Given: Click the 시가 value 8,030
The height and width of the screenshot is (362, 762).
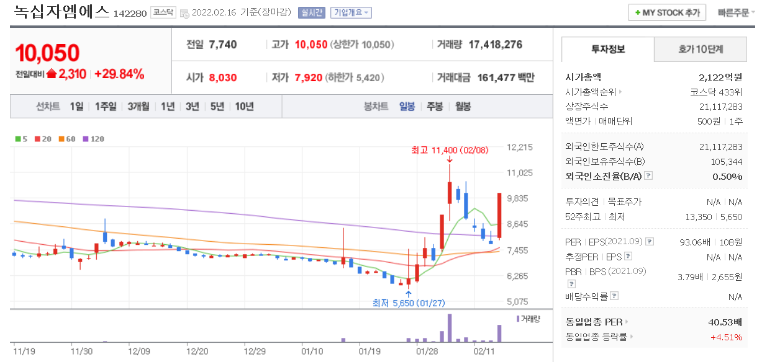Looking at the screenshot, I should click(223, 78).
